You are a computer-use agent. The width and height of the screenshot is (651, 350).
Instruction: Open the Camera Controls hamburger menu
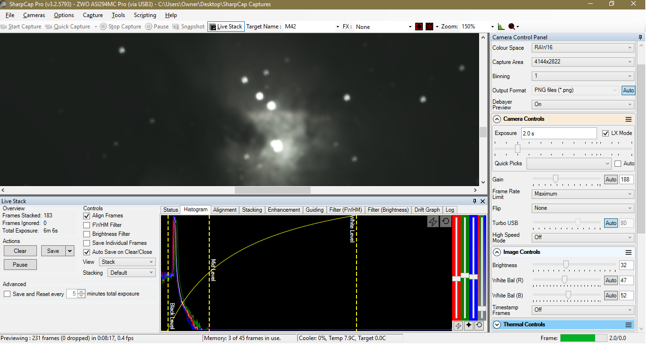point(629,119)
